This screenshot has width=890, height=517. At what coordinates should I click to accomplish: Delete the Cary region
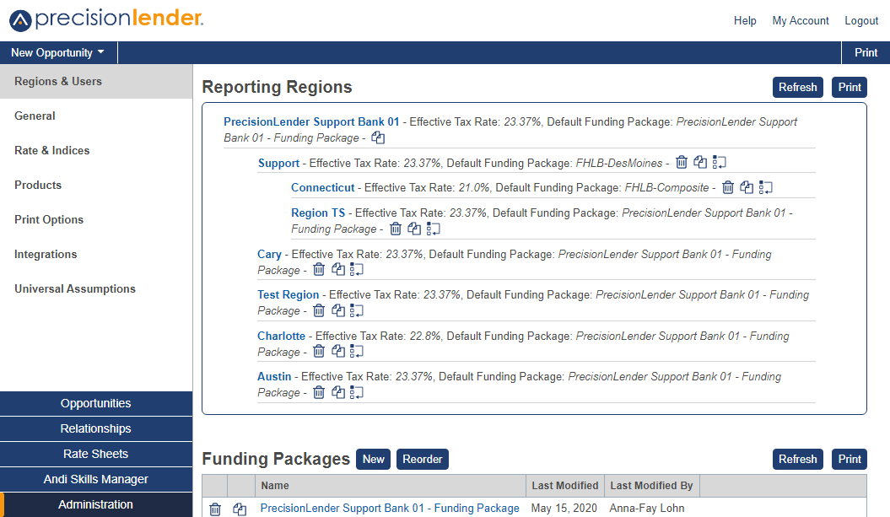click(x=319, y=270)
